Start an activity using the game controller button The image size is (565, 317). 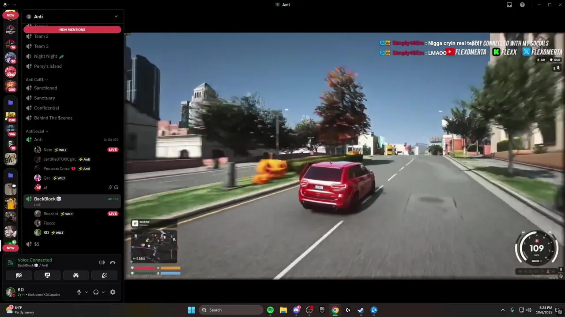pos(76,275)
